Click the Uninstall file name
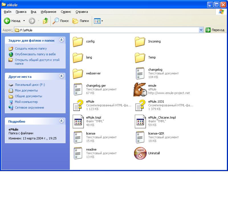This screenshot has height=219, width=228. click(x=154, y=153)
